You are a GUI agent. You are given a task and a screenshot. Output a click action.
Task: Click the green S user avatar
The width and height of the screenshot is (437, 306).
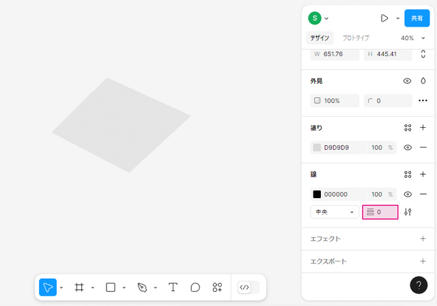pos(315,18)
